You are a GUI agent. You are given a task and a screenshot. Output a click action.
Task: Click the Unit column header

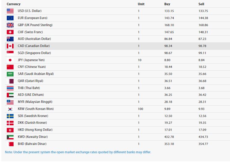[141, 4]
